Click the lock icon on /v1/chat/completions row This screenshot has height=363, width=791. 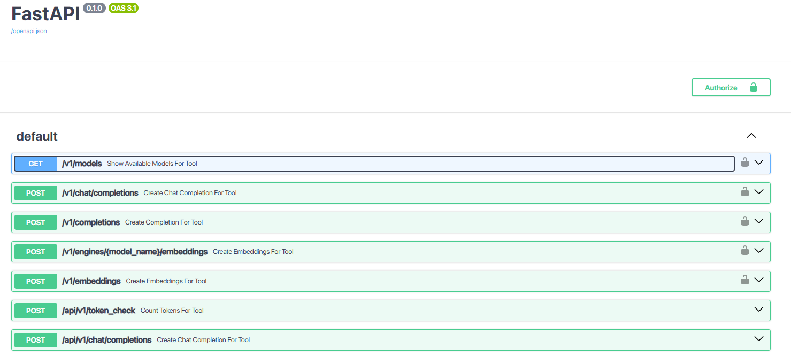(744, 191)
